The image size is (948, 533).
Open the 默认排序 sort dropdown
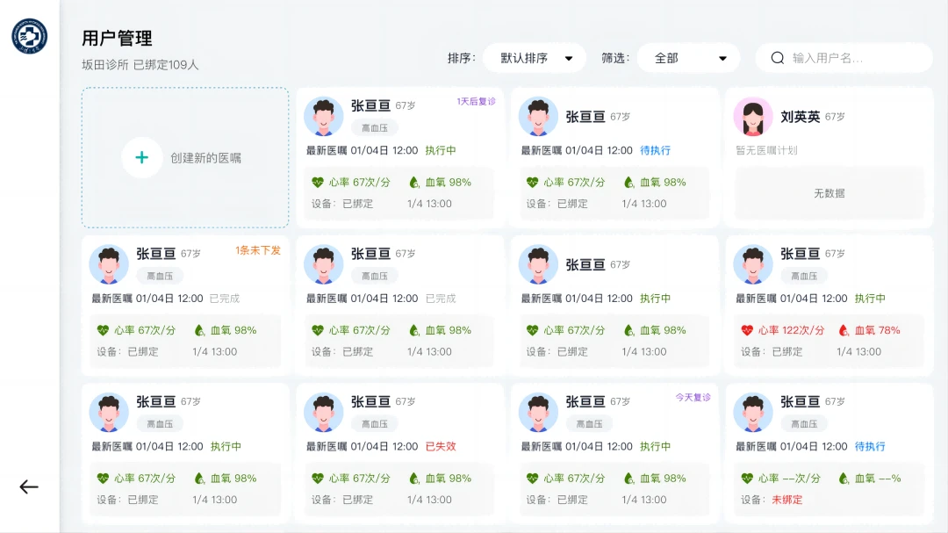click(535, 58)
